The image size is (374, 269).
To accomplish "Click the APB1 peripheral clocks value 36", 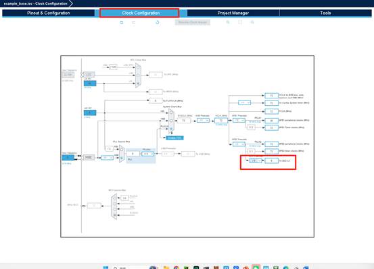I will point(271,121).
